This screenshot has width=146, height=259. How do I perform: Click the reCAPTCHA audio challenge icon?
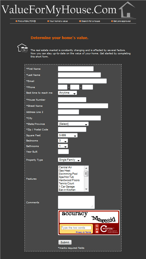pos(97,229)
